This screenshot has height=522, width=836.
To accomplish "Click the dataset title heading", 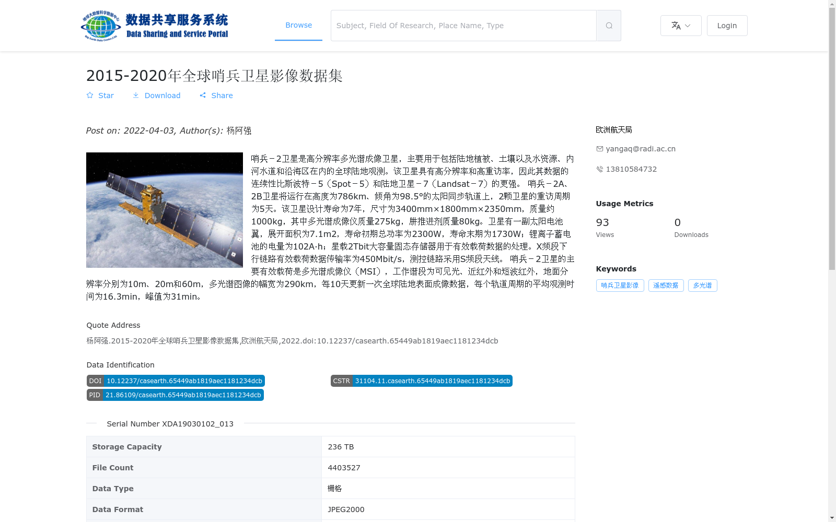I will coord(214,76).
